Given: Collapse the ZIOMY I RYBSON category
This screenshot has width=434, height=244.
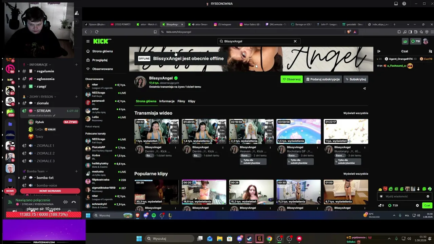Looking at the screenshot, I should point(41,97).
